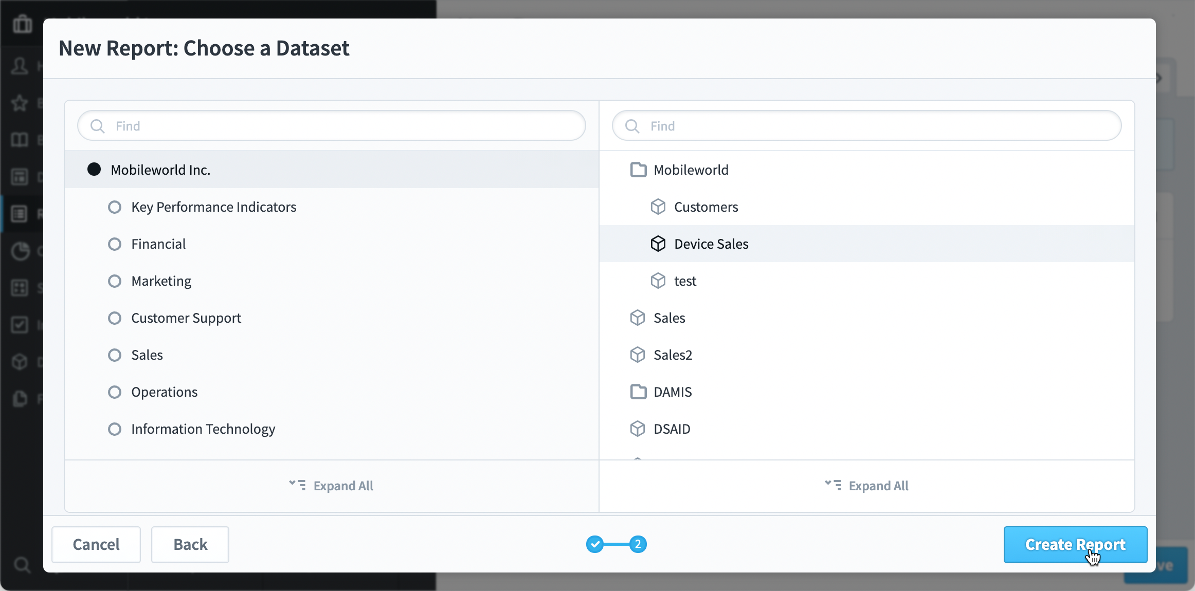Choose the Sales2 dataset row

coord(867,355)
